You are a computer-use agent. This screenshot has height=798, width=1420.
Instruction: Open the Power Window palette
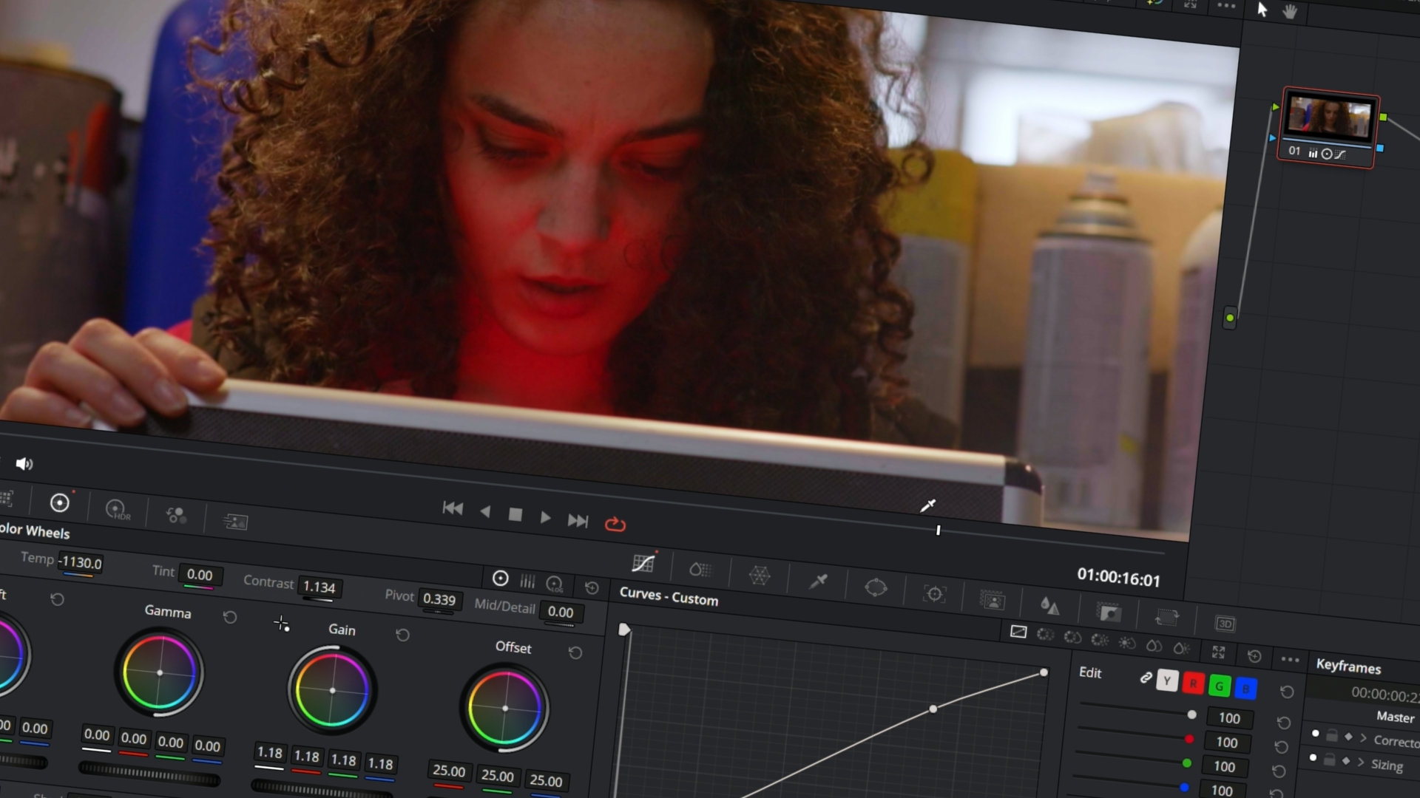[876, 588]
